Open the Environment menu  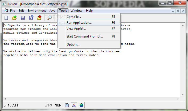tap(37, 11)
